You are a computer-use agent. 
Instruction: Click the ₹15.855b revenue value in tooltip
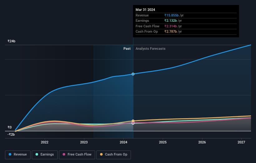(x=171, y=15)
